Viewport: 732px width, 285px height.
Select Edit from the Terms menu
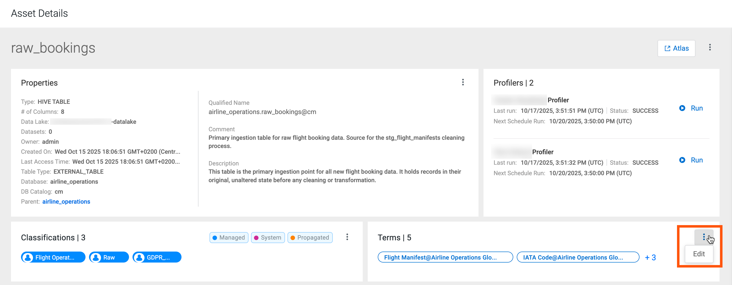coord(698,254)
